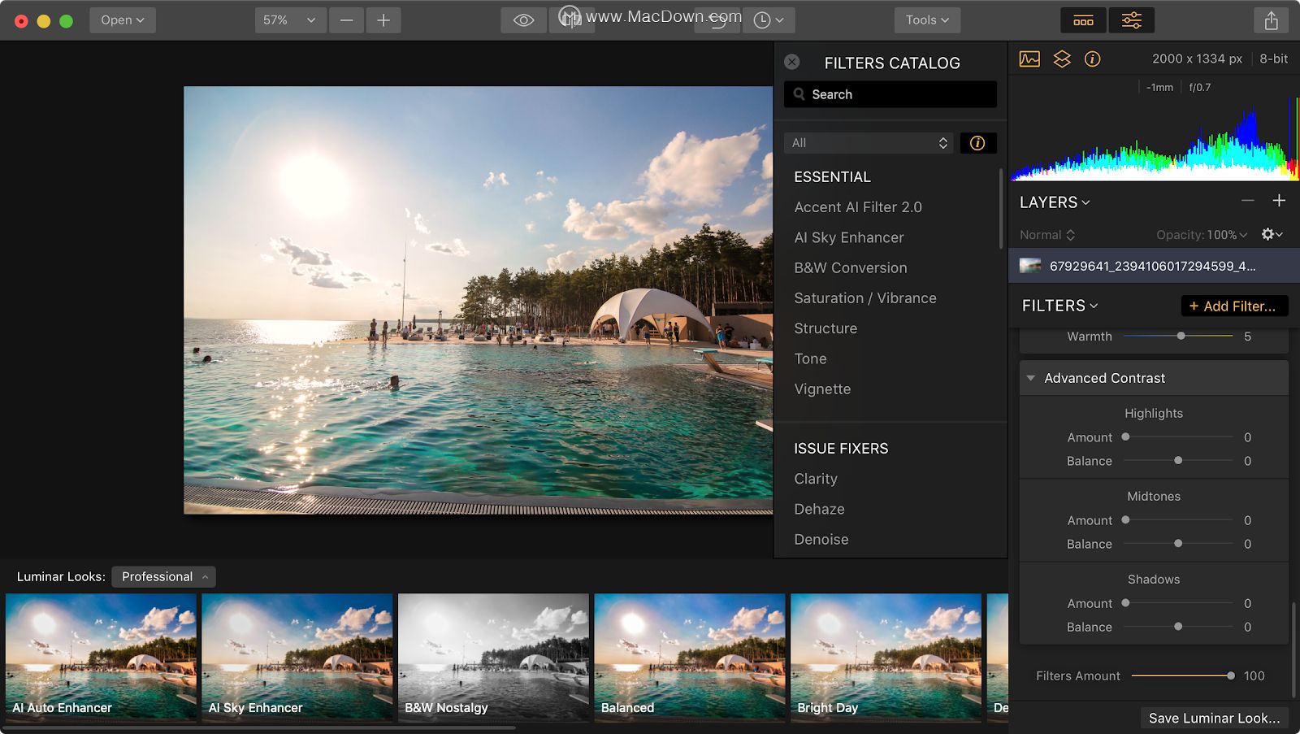Toggle the side panel sliders button
The image size is (1300, 734).
click(x=1131, y=20)
